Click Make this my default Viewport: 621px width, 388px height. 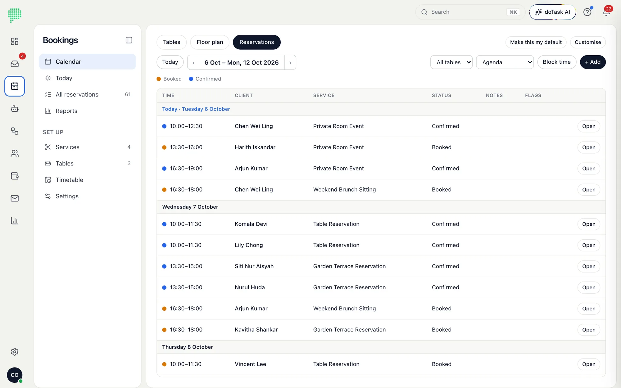pos(536,42)
